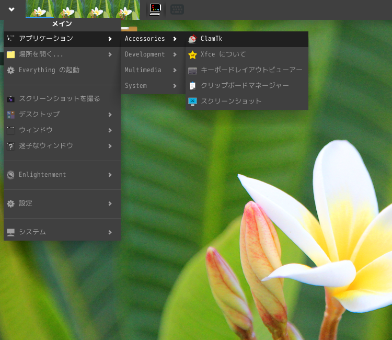Switch to the second virtual desktop thumbnail
This screenshot has width=392, height=340.
pos(68,9)
